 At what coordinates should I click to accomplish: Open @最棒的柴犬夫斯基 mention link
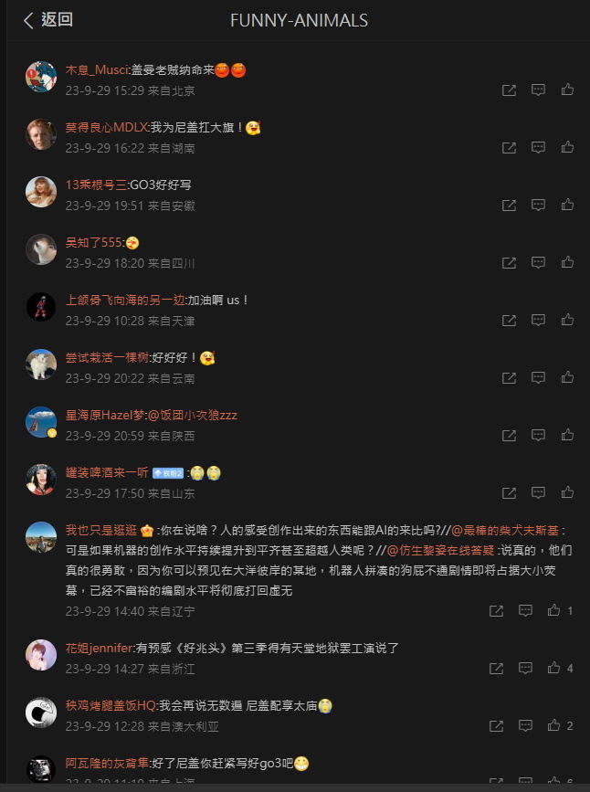[505, 531]
